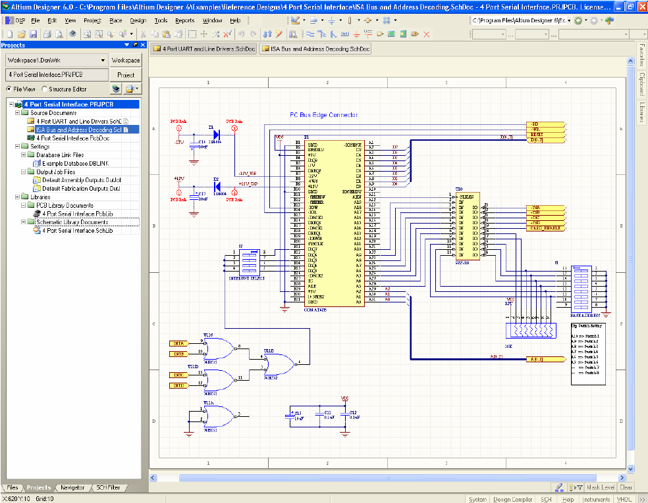648x503 pixels.
Task: Select the Place Part tool
Action: pyautogui.click(x=380, y=34)
